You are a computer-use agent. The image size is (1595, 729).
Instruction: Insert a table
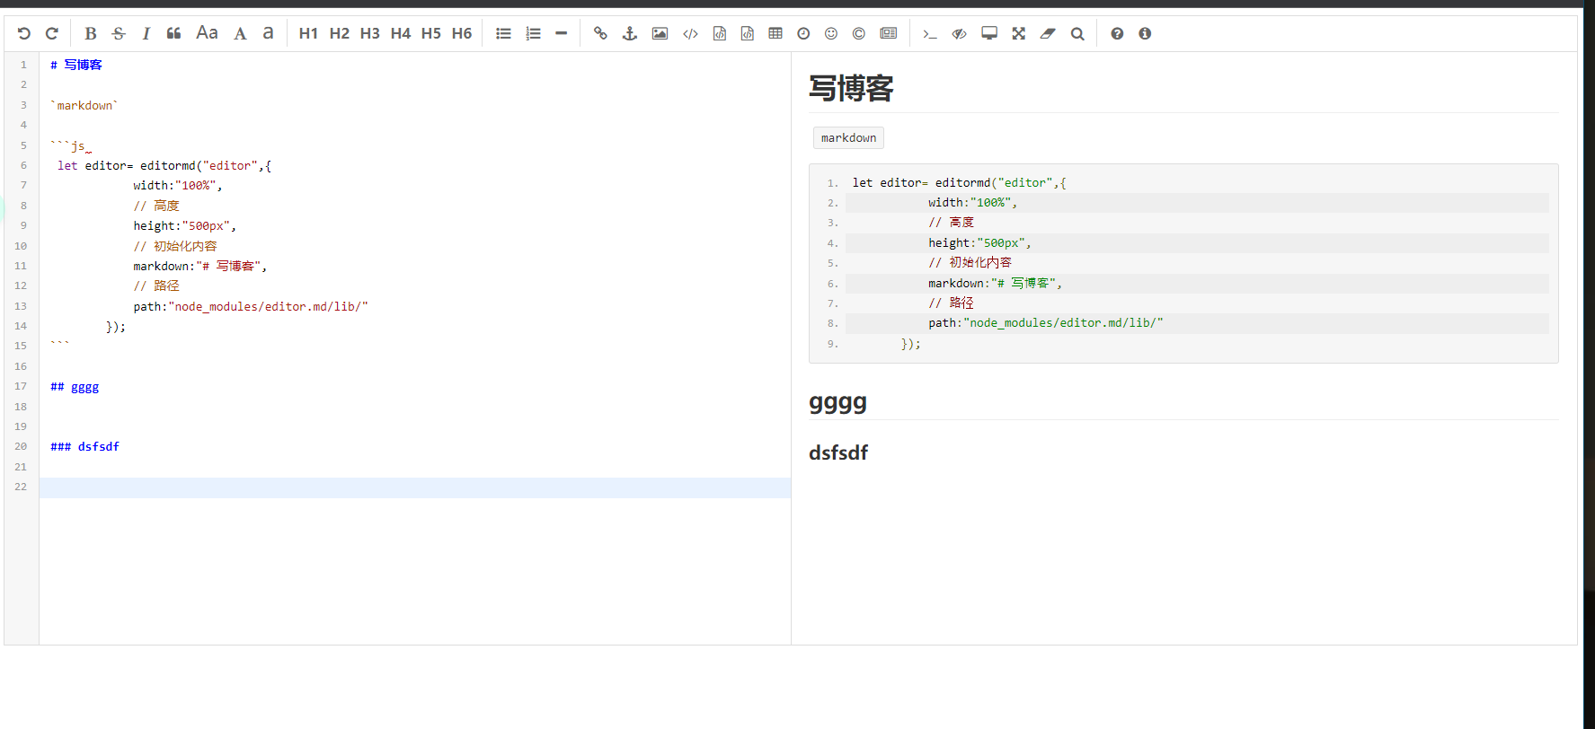[x=775, y=33]
